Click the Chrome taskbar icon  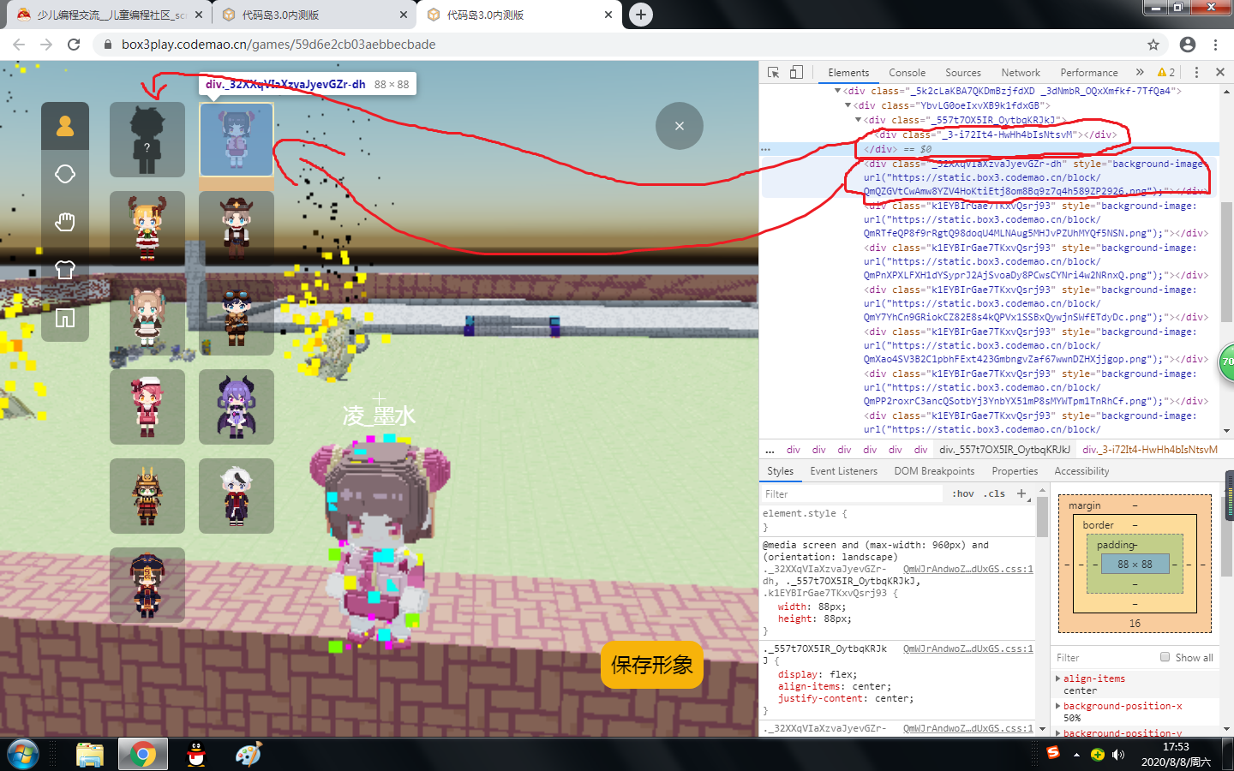(143, 755)
